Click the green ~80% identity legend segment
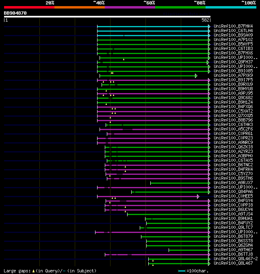The image size is (260, 274). click(x=180, y=7)
